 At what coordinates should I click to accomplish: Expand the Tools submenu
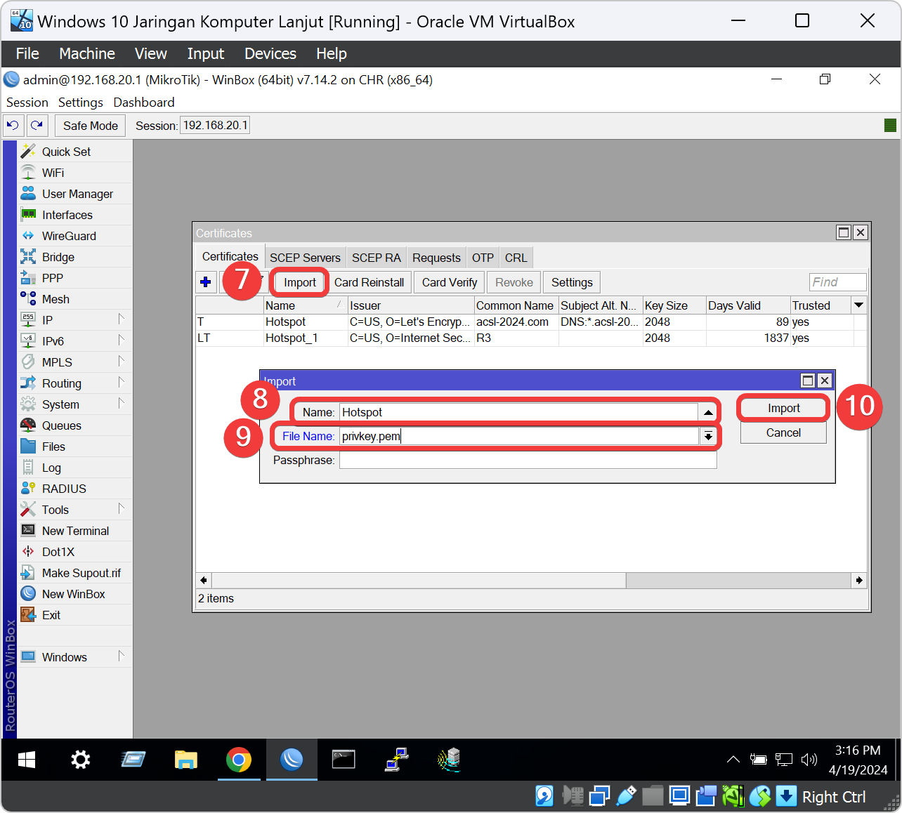[x=121, y=509]
